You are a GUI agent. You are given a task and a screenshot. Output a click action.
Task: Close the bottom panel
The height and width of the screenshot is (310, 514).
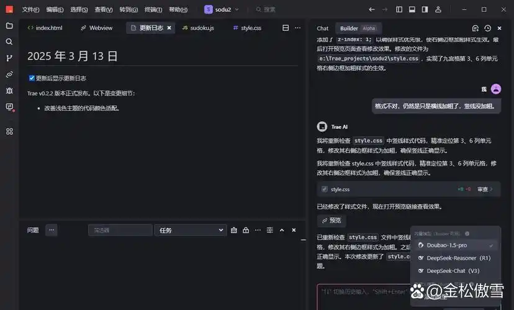tap(294, 230)
